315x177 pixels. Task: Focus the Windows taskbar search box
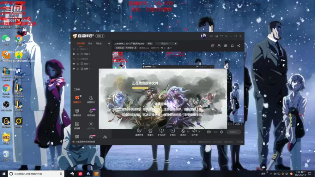click(x=36, y=173)
